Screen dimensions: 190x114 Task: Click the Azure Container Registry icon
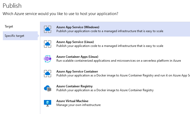tap(48, 88)
